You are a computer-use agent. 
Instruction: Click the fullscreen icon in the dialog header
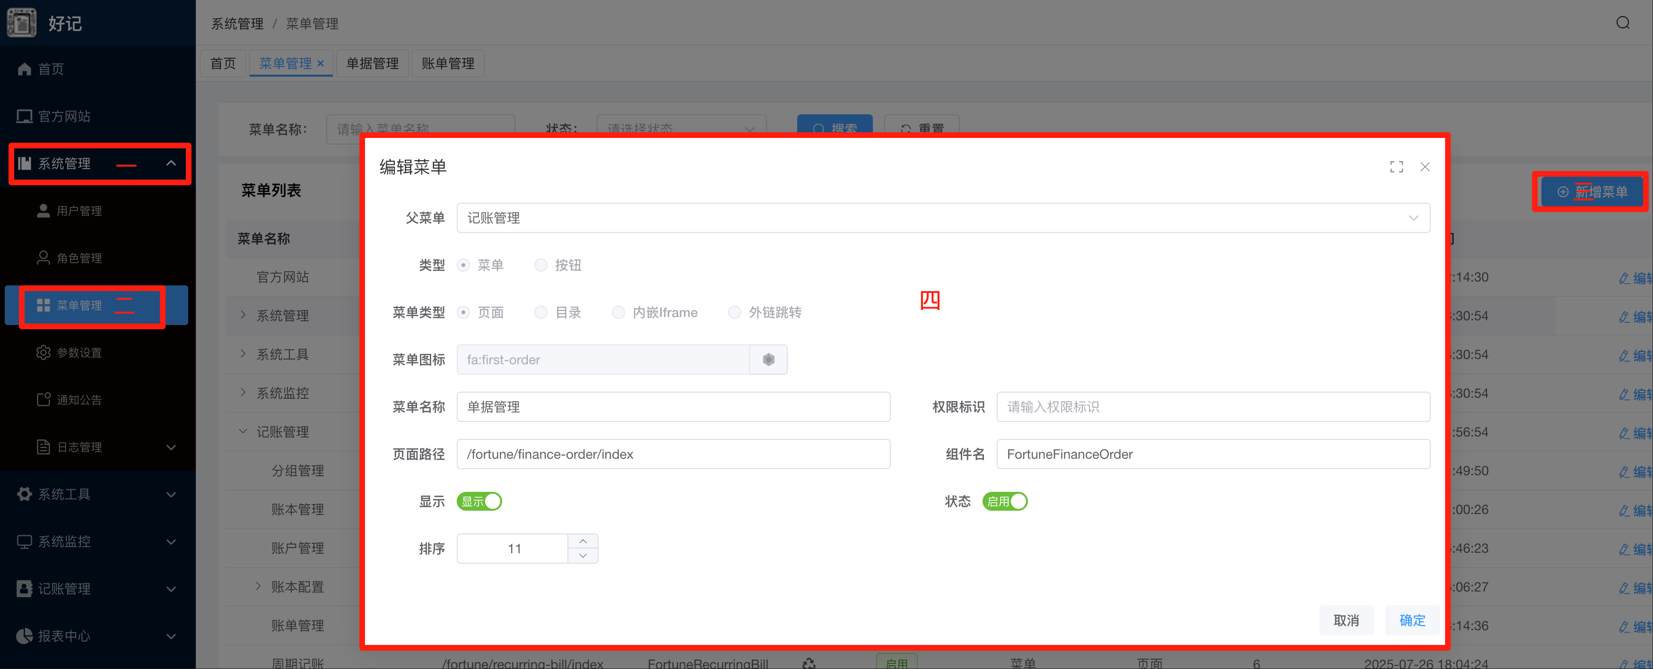tap(1396, 167)
